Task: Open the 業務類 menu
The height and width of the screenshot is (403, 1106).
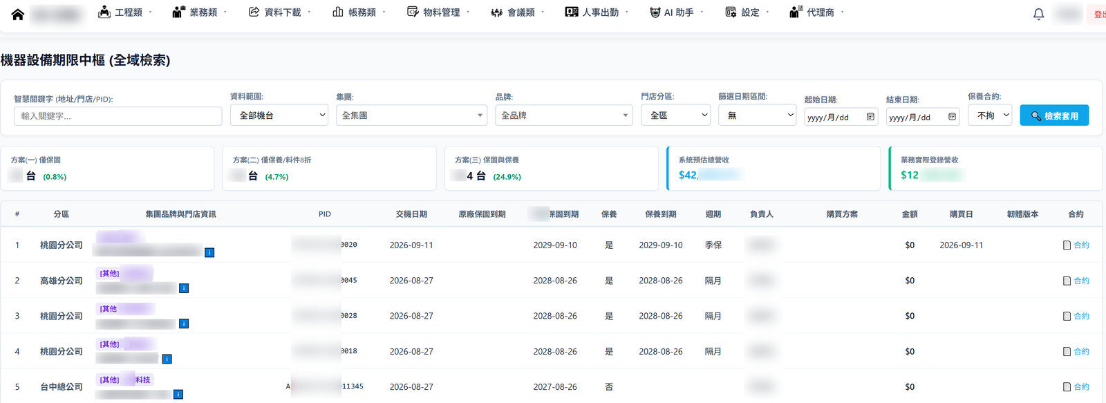Action: pos(200,12)
